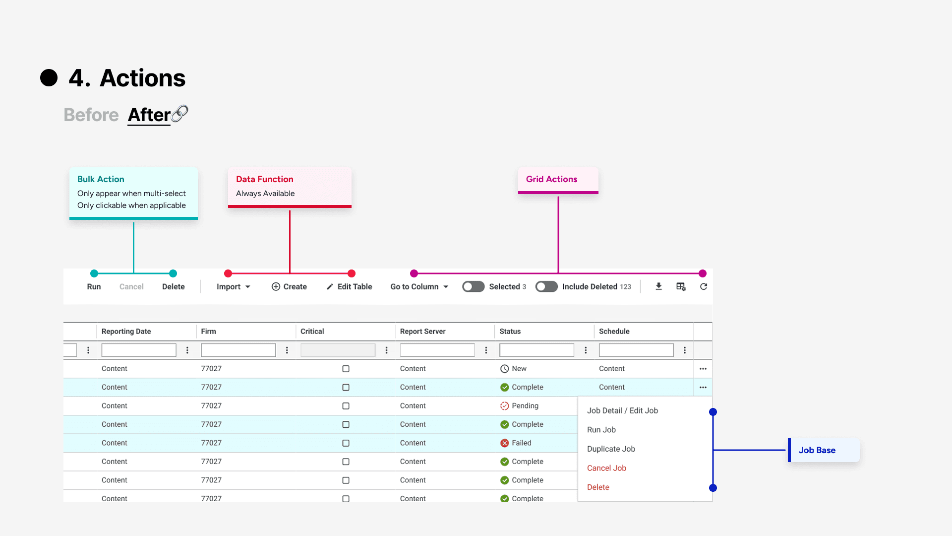Check the Critical box in Pending row

(x=346, y=406)
